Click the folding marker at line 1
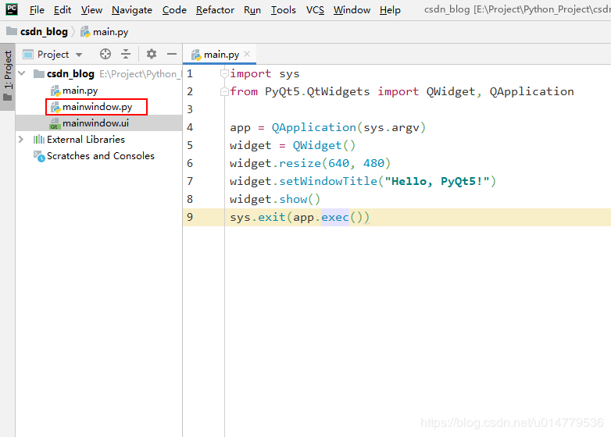611x437 pixels. [x=224, y=73]
